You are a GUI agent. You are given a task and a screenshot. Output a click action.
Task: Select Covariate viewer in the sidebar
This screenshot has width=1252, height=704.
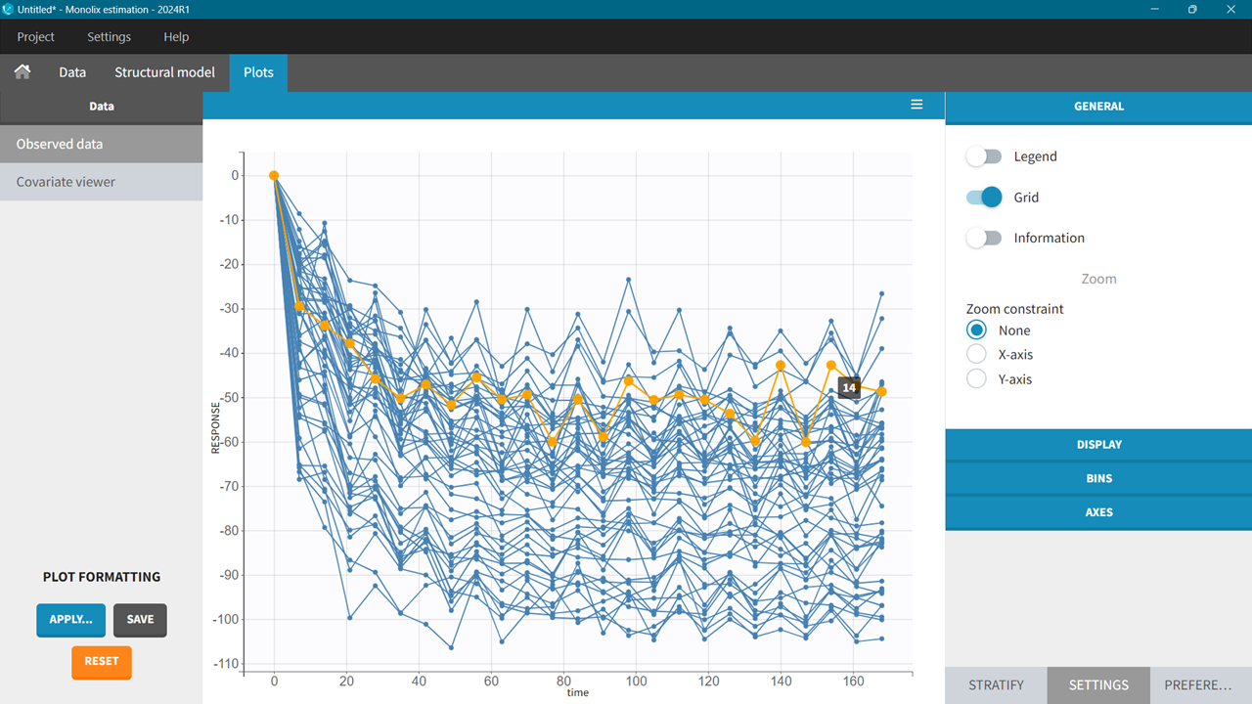66,181
